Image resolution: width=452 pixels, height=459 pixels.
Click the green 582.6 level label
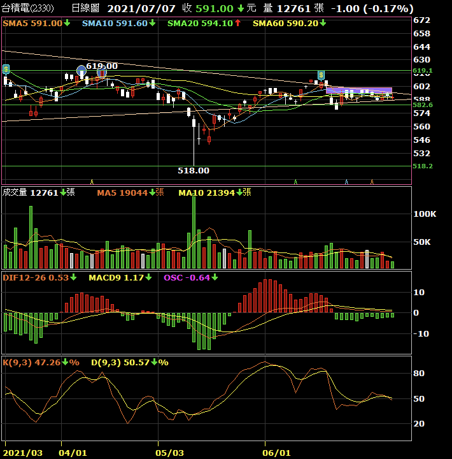[x=423, y=105]
